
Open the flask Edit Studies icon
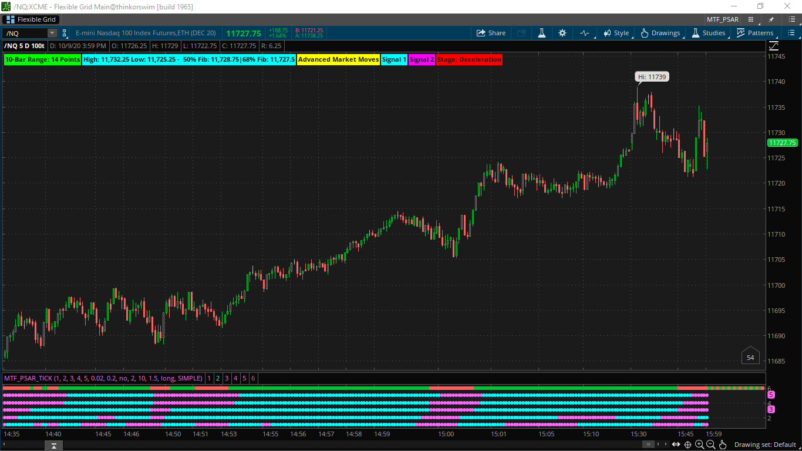pyautogui.click(x=542, y=33)
